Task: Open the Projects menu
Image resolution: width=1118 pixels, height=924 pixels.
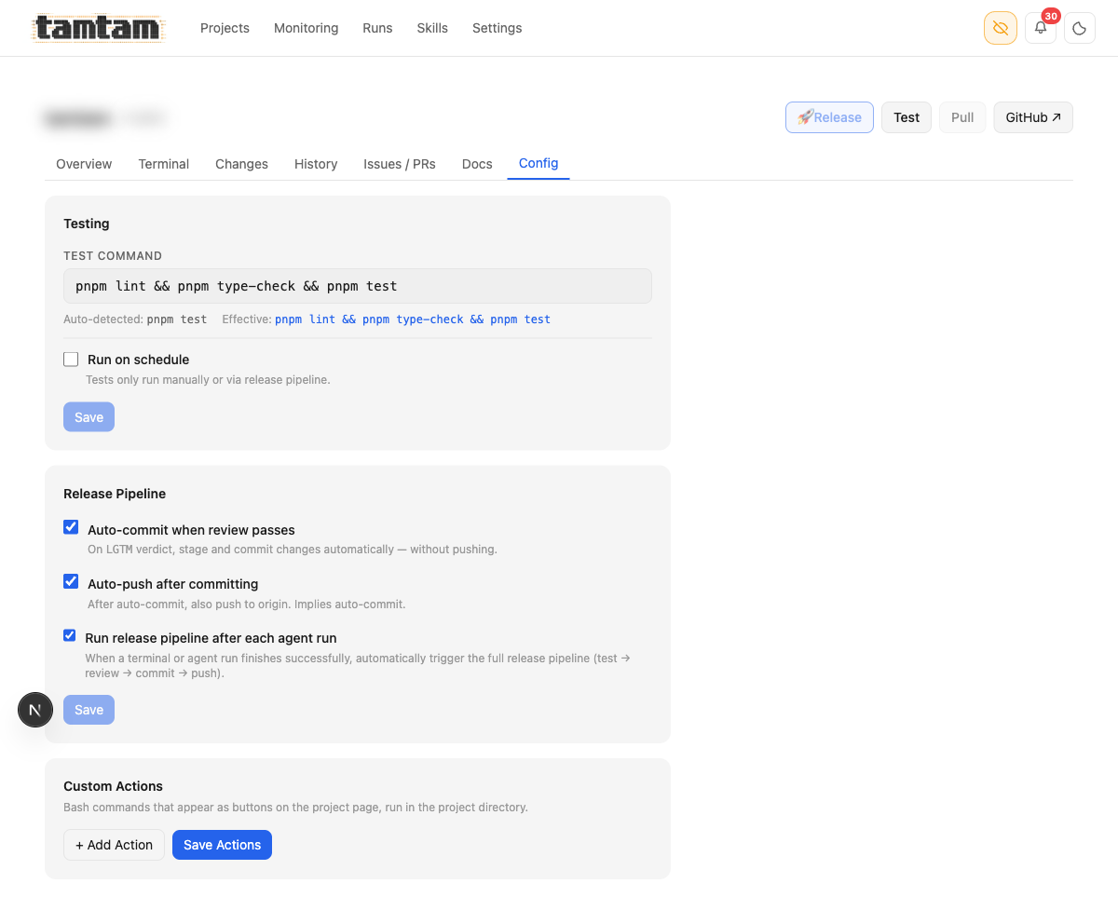Action: pyautogui.click(x=225, y=28)
